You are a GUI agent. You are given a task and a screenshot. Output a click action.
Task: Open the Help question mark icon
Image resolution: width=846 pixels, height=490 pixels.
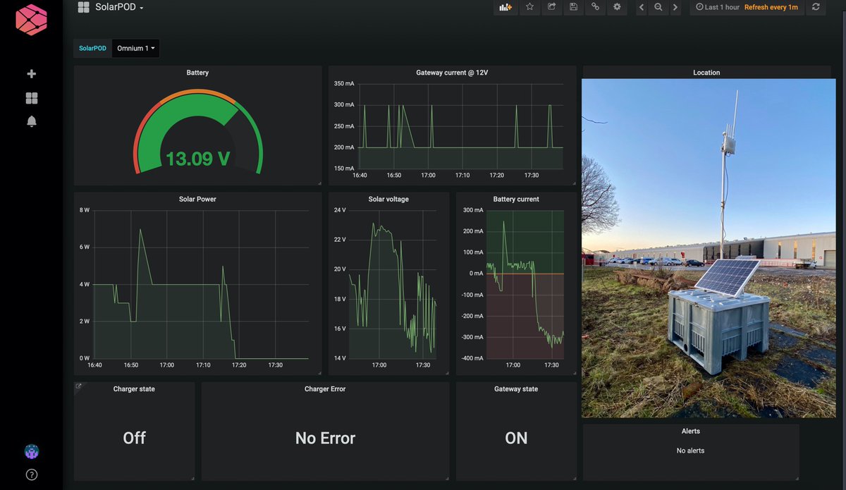click(31, 474)
